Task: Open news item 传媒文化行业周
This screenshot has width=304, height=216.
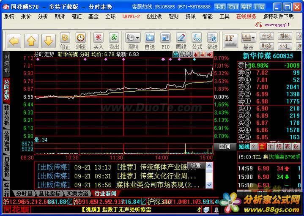Action: tap(117, 176)
